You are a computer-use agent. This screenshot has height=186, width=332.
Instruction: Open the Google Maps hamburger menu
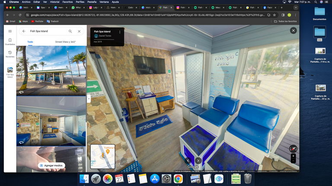click(10, 31)
